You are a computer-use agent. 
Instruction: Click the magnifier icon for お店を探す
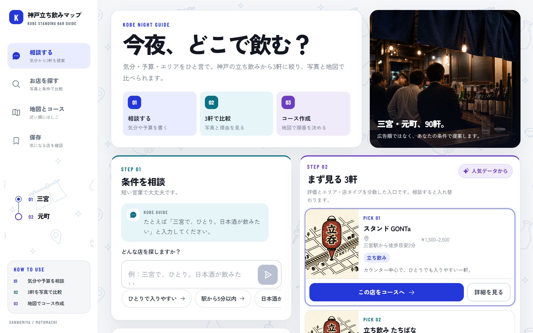tap(16, 84)
